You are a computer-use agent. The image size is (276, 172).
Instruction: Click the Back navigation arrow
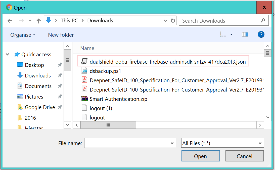pos(10,21)
